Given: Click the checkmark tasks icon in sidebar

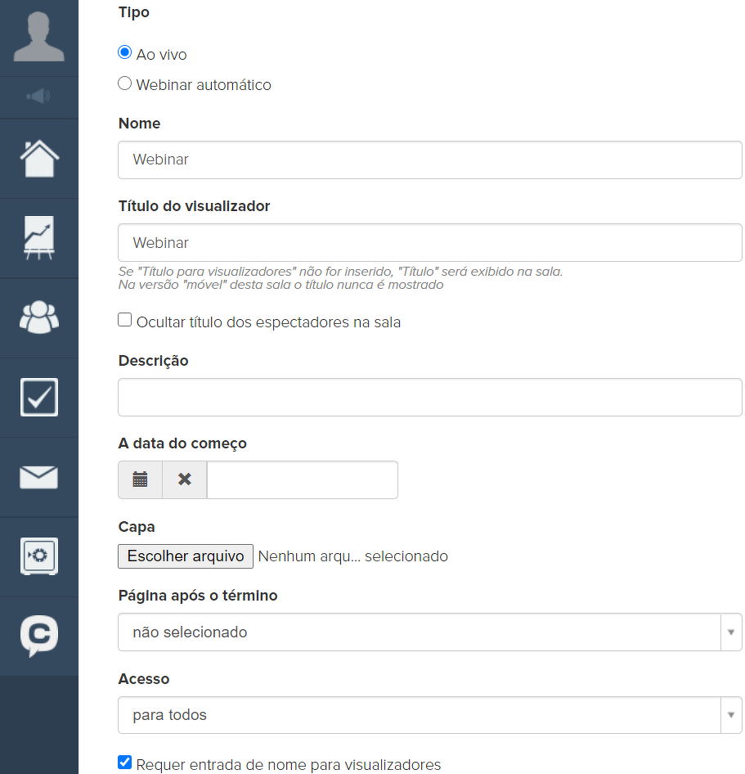Looking at the screenshot, I should point(38,397).
